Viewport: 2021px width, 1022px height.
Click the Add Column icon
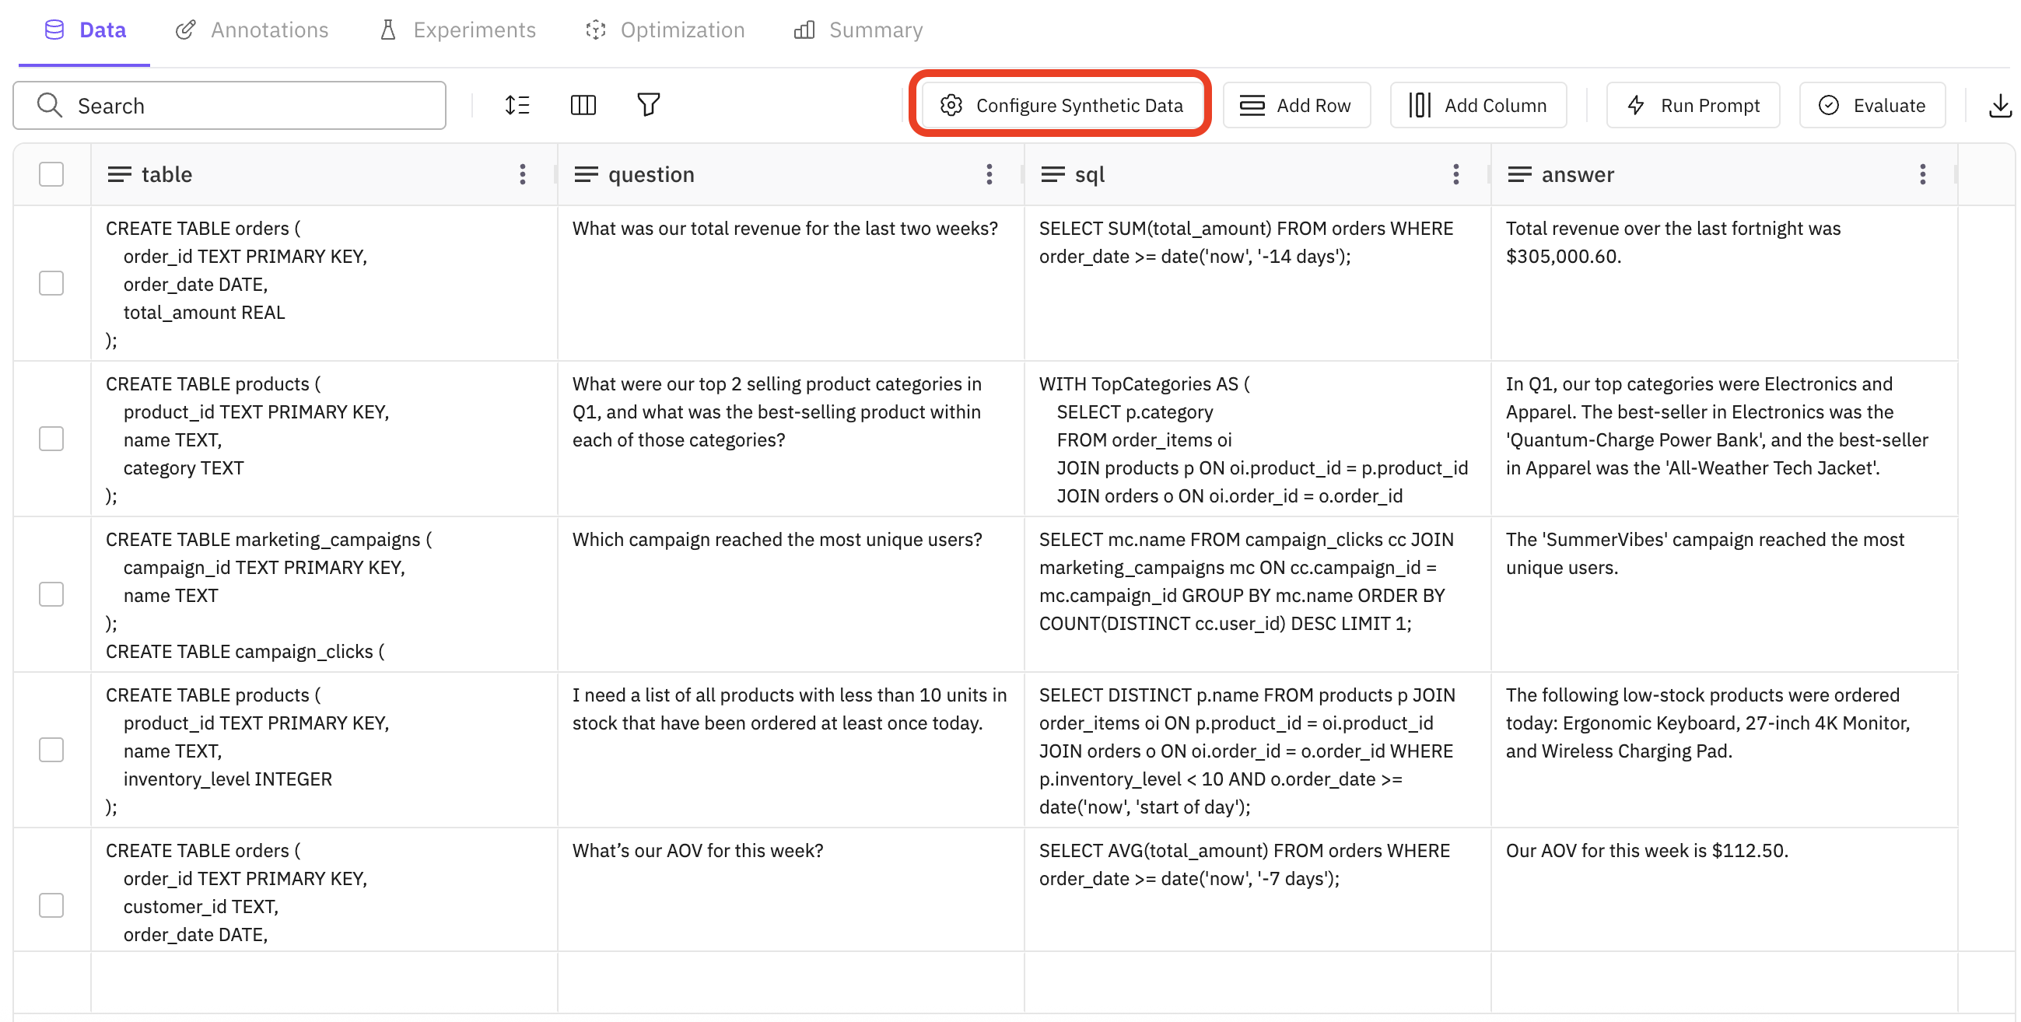click(x=1420, y=104)
